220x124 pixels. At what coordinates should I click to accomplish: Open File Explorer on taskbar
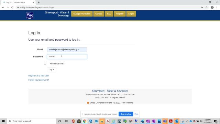102,121
